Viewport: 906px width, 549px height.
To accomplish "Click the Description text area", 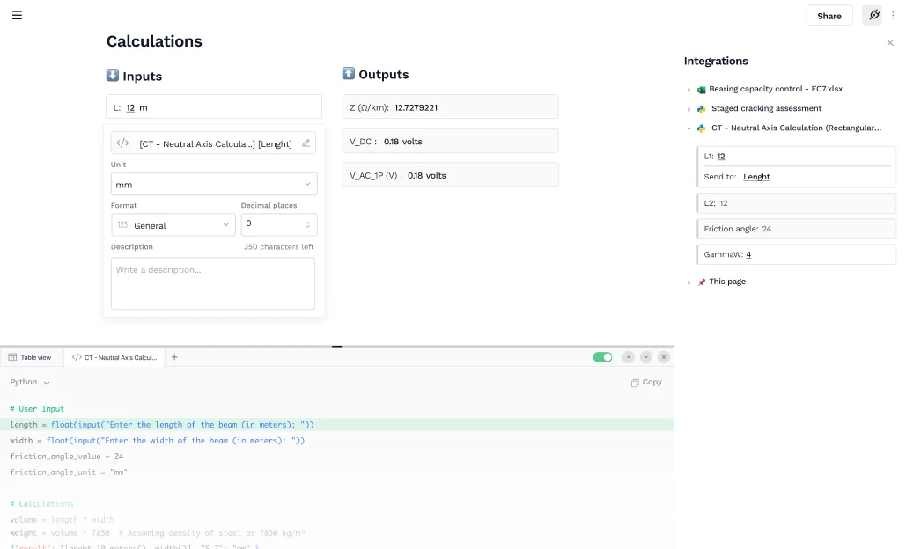I will point(213,283).
